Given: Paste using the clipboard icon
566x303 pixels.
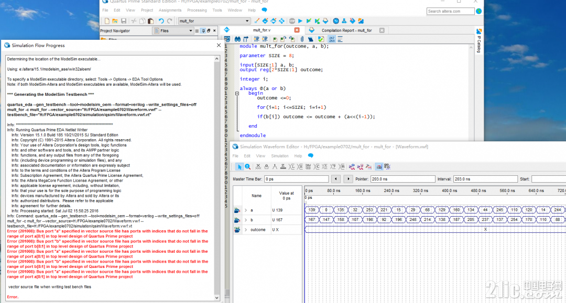Looking at the screenshot, I should pyautogui.click(x=151, y=21).
